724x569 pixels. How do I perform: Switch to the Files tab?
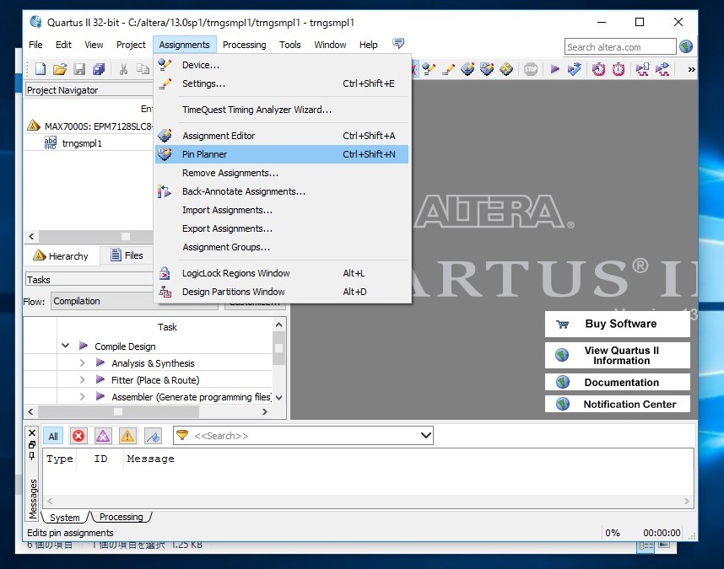coord(127,255)
